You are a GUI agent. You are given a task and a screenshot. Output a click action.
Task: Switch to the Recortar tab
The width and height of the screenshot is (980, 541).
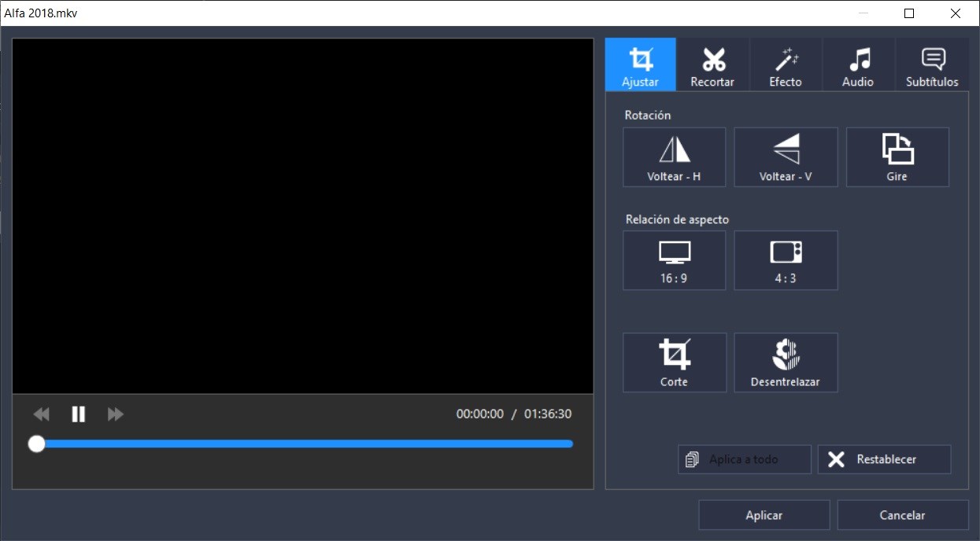pyautogui.click(x=712, y=64)
